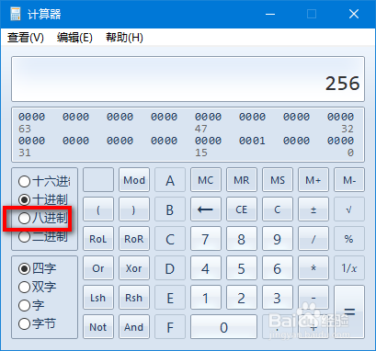Screen dimensions: 376x351
Task: Click the And bitwise button
Action: pos(134,327)
